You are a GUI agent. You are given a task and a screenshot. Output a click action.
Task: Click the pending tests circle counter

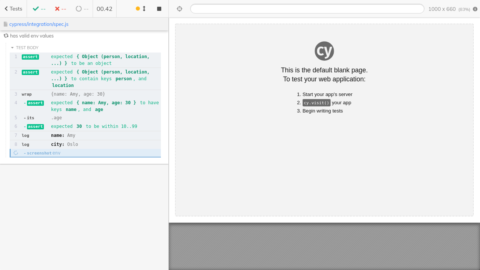point(82,9)
